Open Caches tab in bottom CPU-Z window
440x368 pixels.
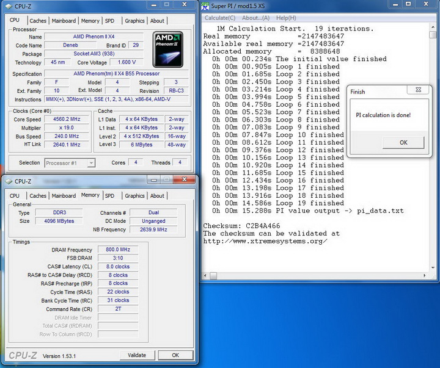[38, 196]
